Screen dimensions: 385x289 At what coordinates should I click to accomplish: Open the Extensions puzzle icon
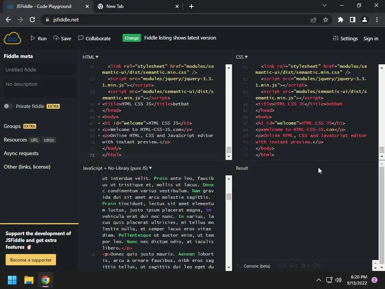tap(341, 20)
